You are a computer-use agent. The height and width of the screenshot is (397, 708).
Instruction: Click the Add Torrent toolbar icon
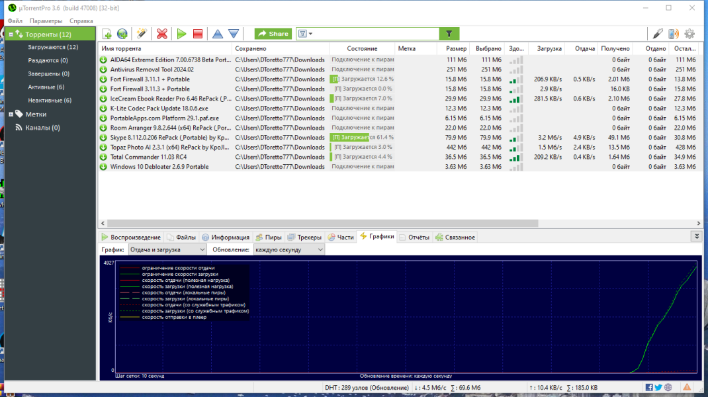pyautogui.click(x=107, y=34)
